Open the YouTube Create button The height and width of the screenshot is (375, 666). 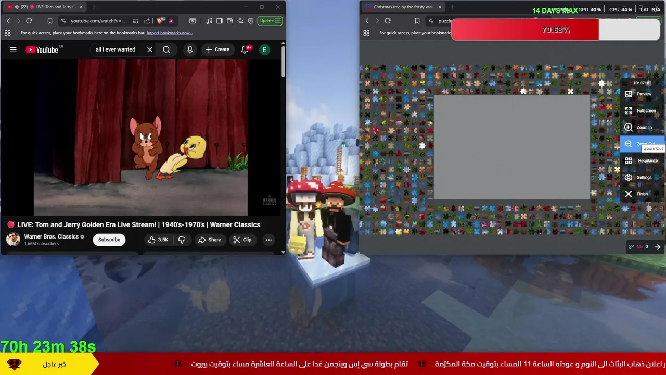coord(217,49)
